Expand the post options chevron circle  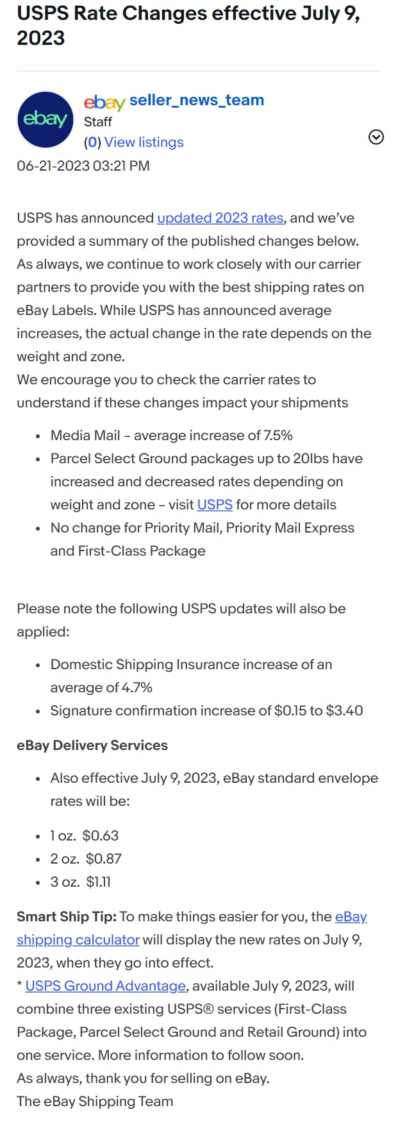coord(376,137)
